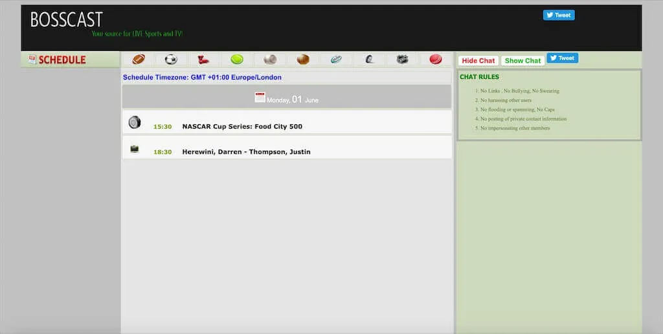This screenshot has width=663, height=334.
Task: Select the American football sport icon
Action: tap(139, 60)
